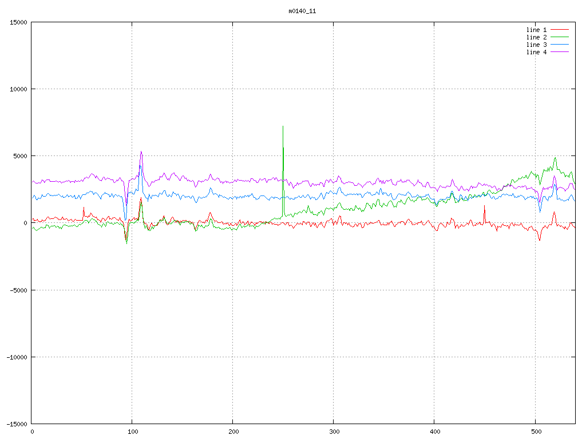
Task: Click the purple peak near x=110
Action: (141, 152)
